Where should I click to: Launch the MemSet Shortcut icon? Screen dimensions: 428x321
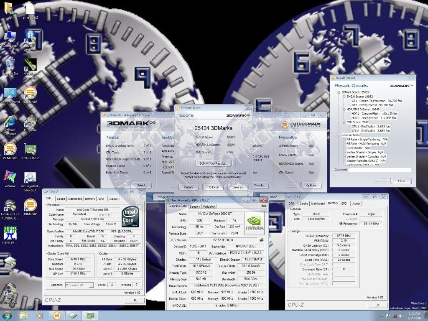point(30,68)
